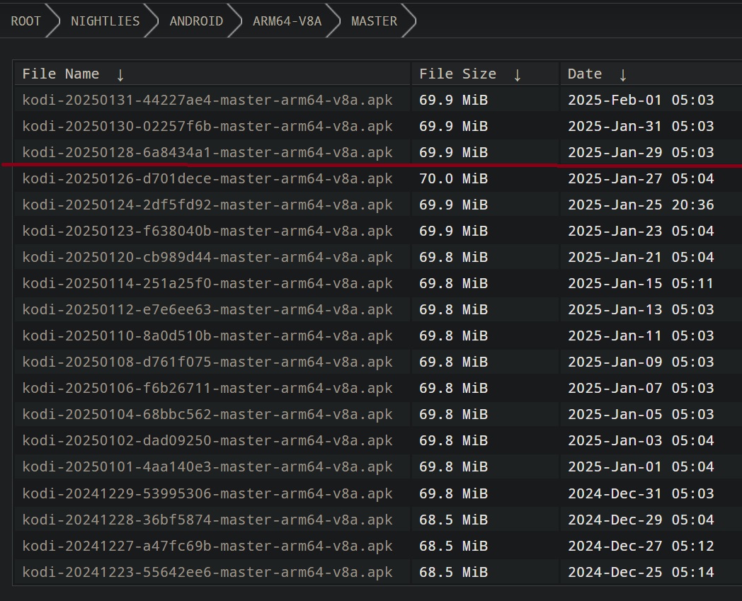The height and width of the screenshot is (601, 742).
Task: Click the File Name column header
Action: click(x=61, y=74)
